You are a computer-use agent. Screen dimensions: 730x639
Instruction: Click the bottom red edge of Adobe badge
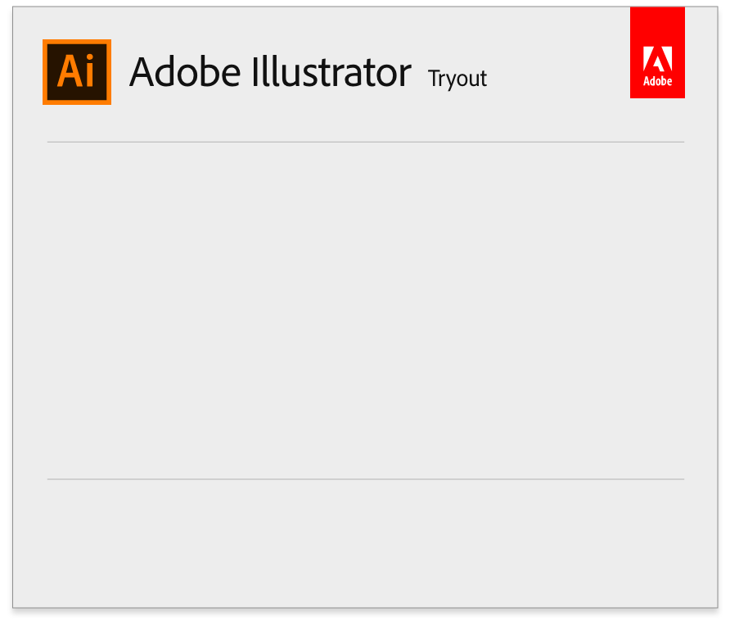click(657, 94)
